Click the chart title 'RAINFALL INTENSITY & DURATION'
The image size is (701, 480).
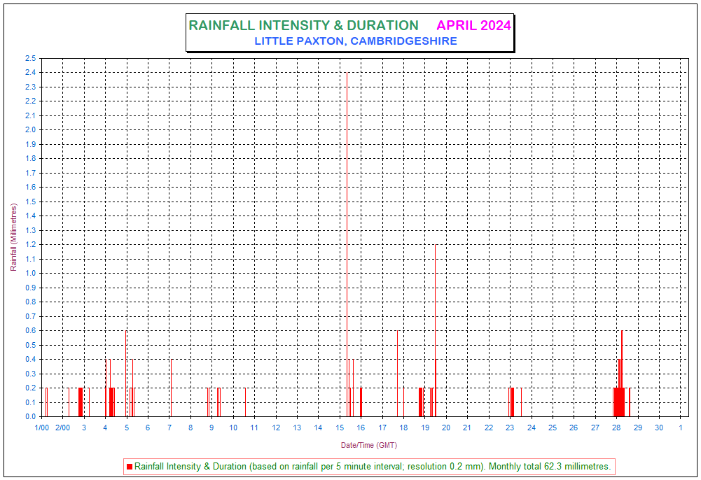[x=303, y=25]
